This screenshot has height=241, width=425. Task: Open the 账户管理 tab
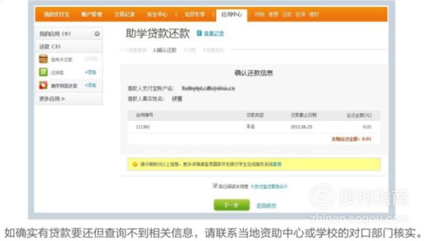click(x=92, y=14)
